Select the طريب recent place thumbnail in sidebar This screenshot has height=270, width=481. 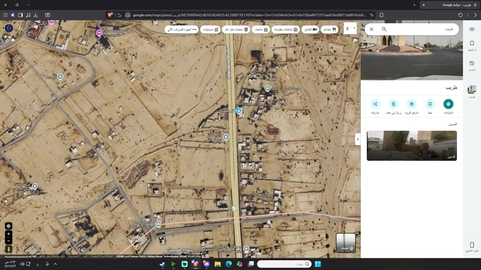(472, 90)
